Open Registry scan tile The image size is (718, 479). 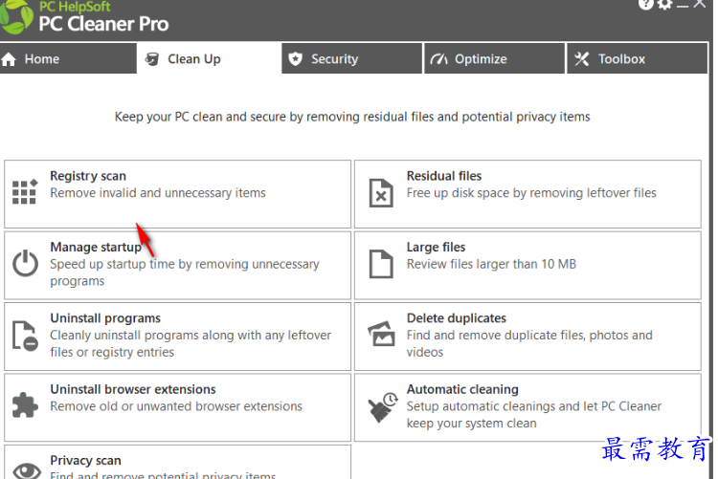pyautogui.click(x=178, y=194)
